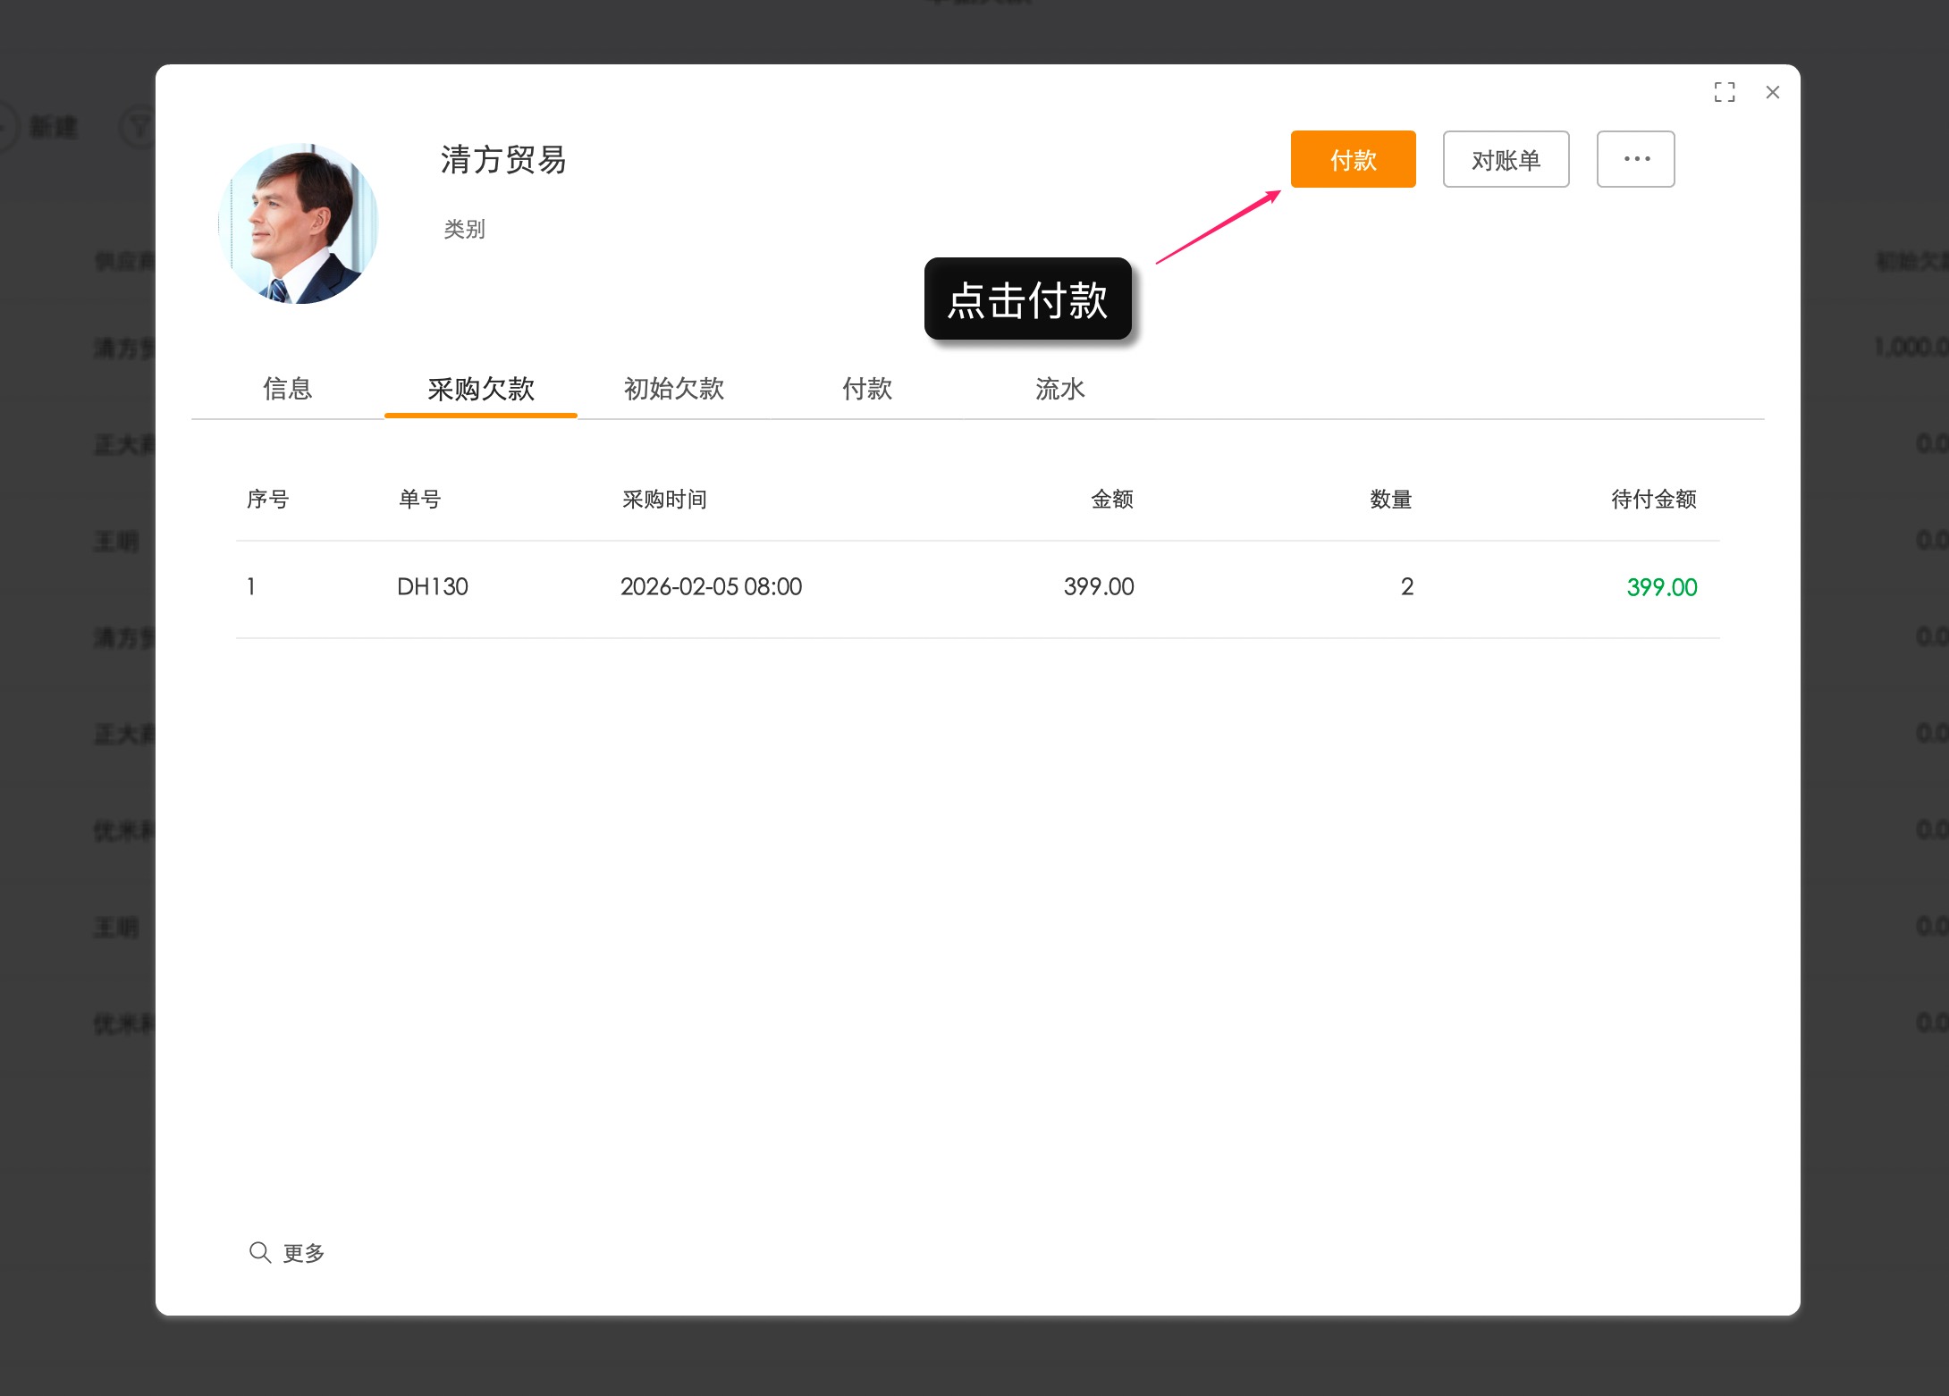Image resolution: width=1949 pixels, height=1396 pixels.
Task: Click the supplier name 清方贸易
Action: [502, 161]
